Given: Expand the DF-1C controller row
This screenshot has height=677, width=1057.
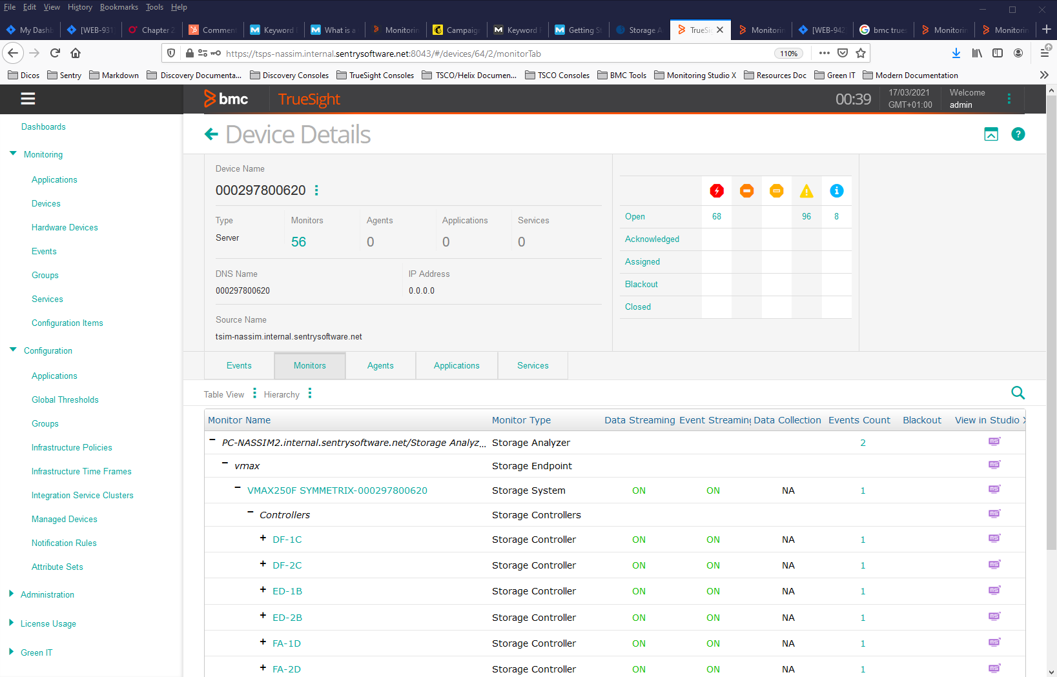Looking at the screenshot, I should [x=263, y=538].
